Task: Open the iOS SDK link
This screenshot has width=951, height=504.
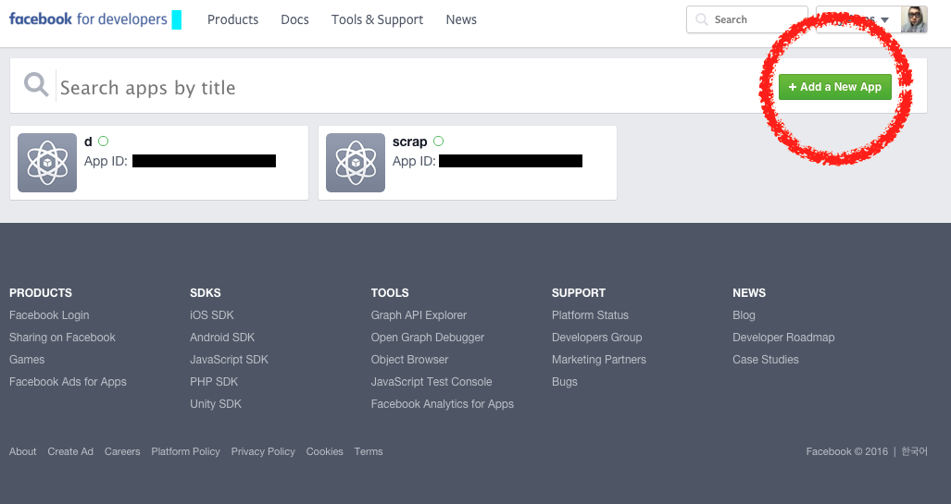Action: (x=212, y=315)
